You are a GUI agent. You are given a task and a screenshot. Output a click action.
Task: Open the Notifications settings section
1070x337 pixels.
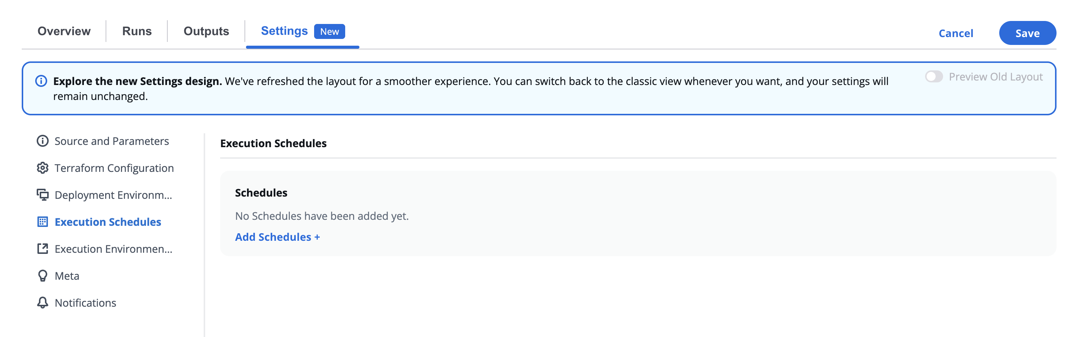tap(85, 303)
